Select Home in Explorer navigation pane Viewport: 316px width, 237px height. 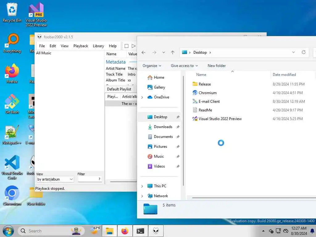click(159, 77)
